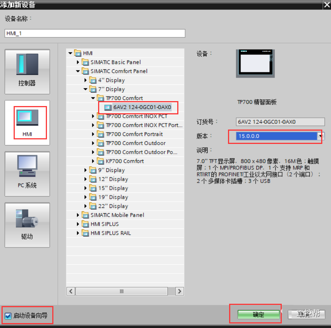
Task: Click the 订货号 order number field
Action: point(280,122)
